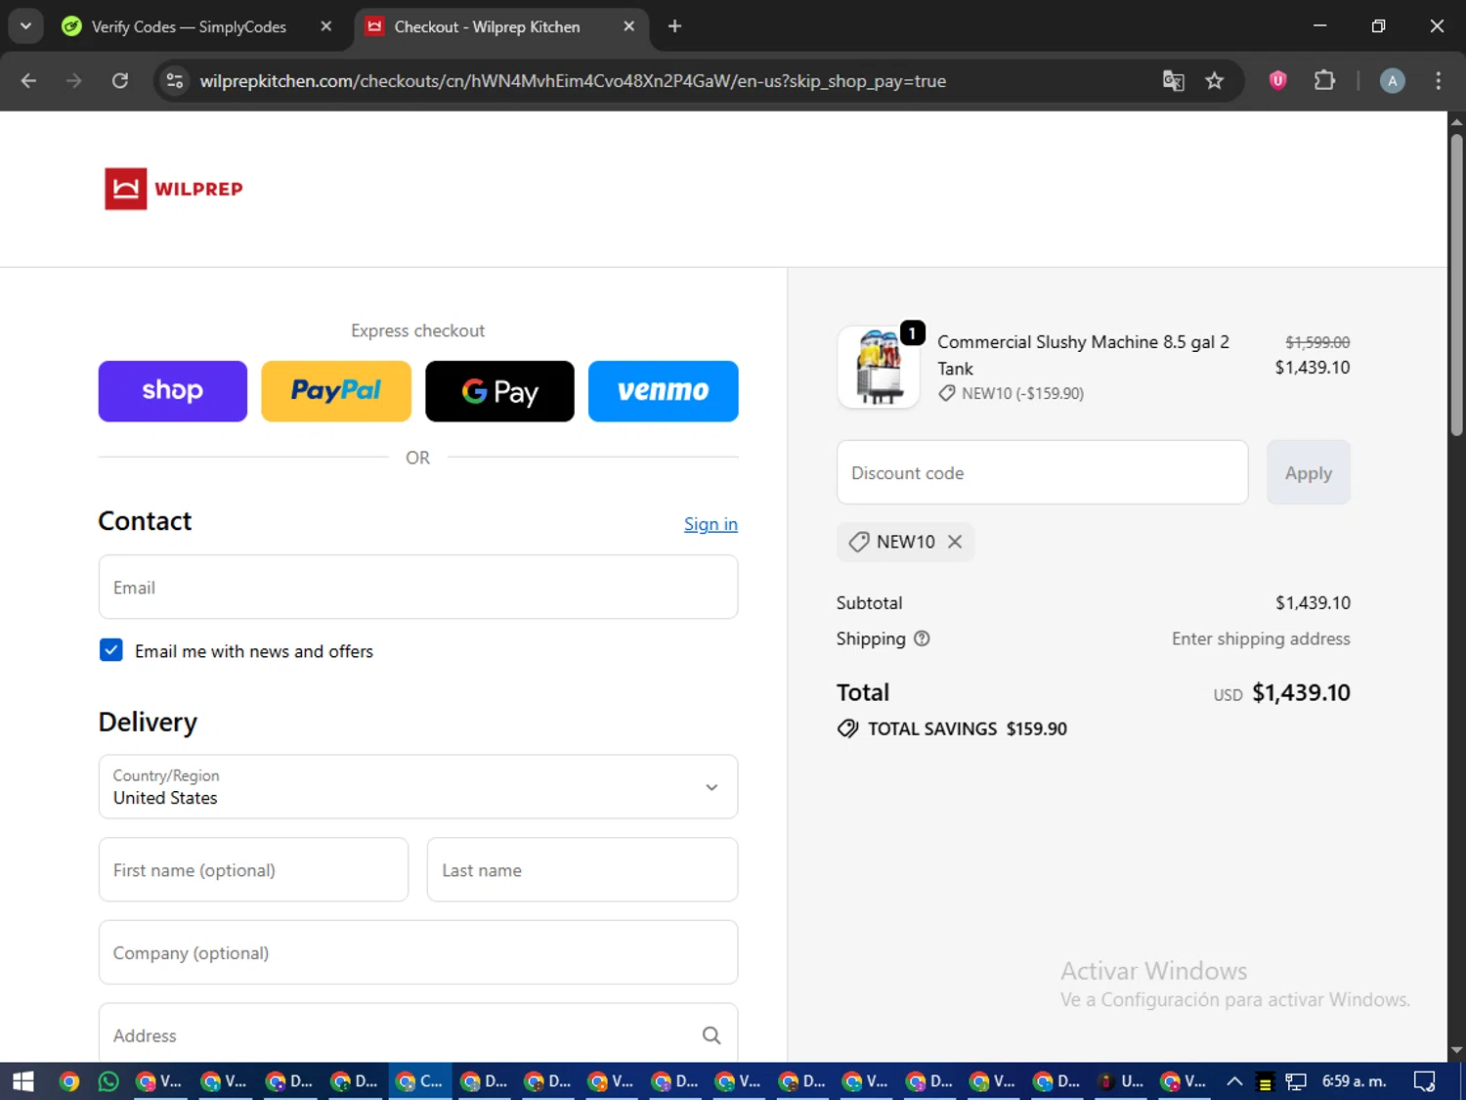This screenshot has height=1100, width=1466.
Task: Close the Checkout - Wilprep Kitchen tab
Action: tap(629, 26)
